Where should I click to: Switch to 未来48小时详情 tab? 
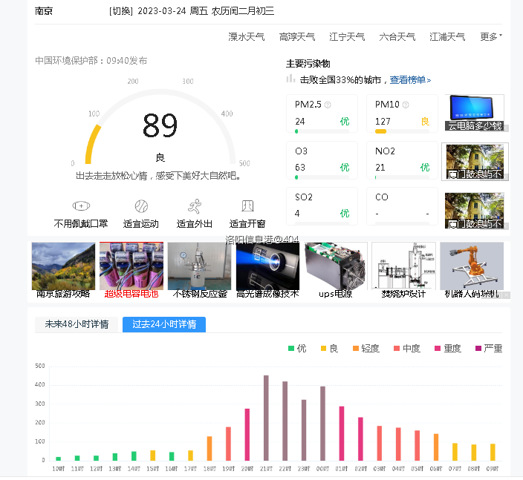(x=77, y=324)
